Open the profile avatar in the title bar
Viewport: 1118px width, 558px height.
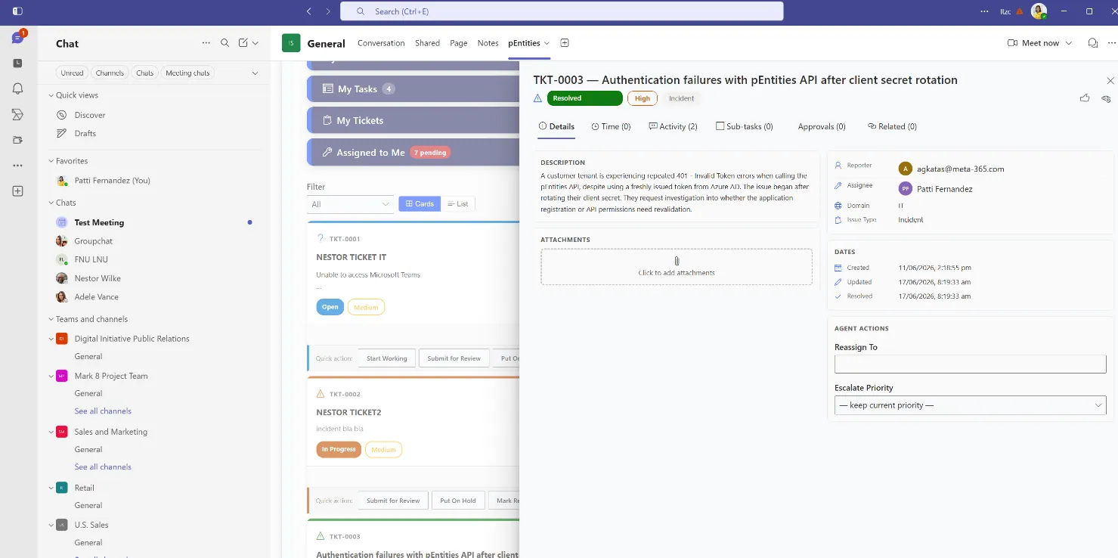(x=1039, y=11)
